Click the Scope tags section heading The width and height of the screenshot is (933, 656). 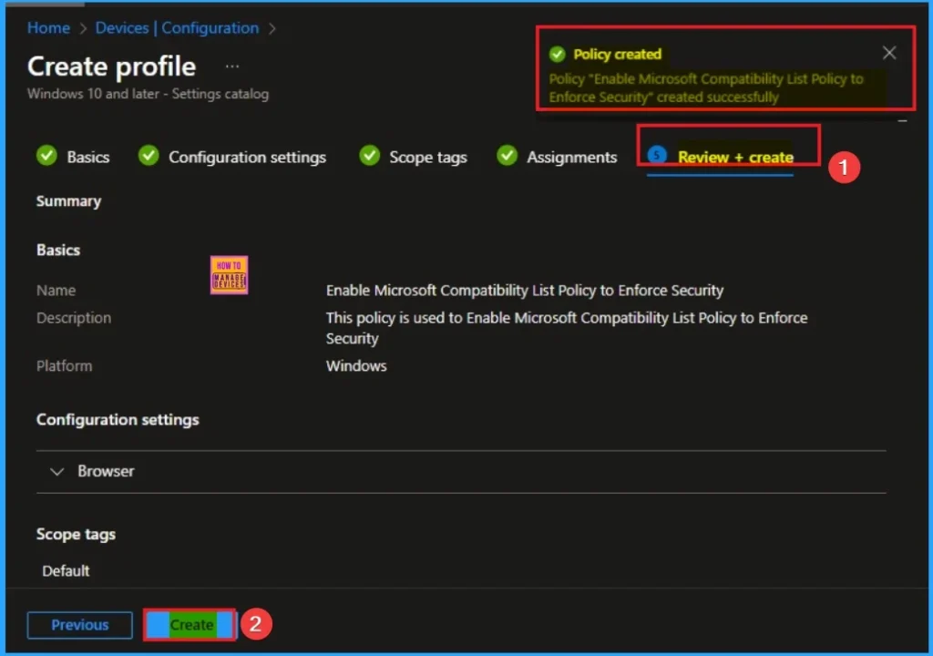coord(76,535)
